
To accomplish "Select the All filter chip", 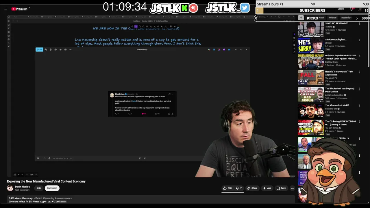I will tap(301, 18).
